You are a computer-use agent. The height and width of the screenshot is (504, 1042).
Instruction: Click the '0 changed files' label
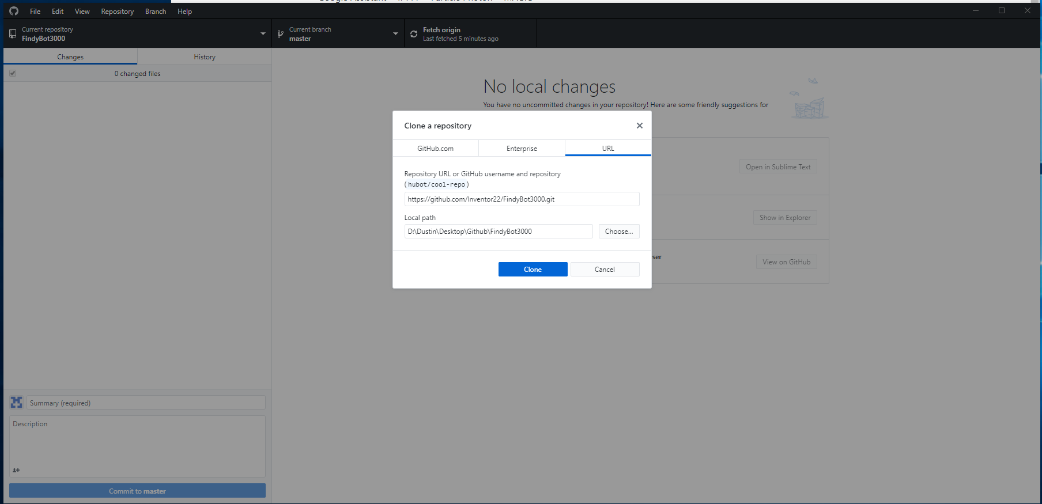(x=137, y=73)
